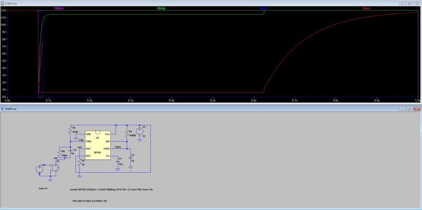The width and height of the screenshot is (422, 210).
Task: Select capacitor C1 symbol on CV pin
Action: [x=118, y=162]
